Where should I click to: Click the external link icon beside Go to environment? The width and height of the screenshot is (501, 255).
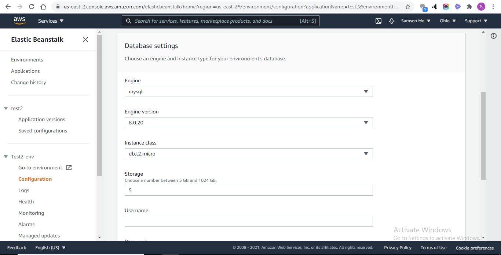(x=68, y=167)
